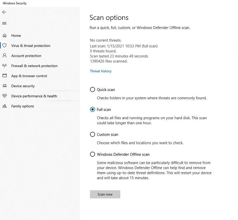Screen dimensions: 238x220
Task: Click the Scan now button
Action: click(x=105, y=194)
